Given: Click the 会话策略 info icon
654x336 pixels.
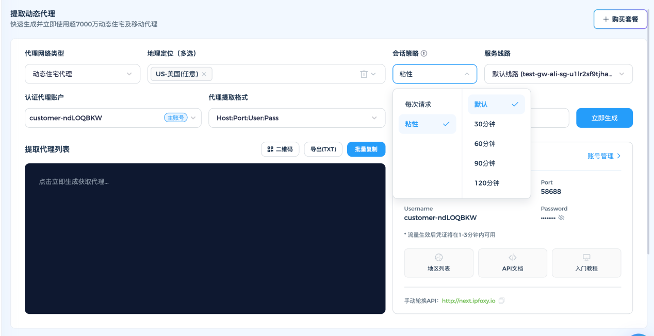Looking at the screenshot, I should pyautogui.click(x=424, y=54).
